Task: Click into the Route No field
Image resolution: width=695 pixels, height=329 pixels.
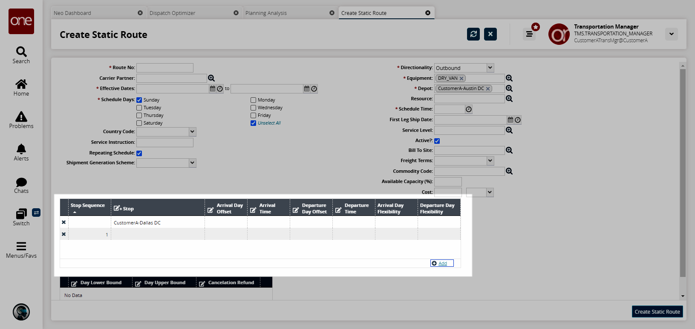Action: [x=165, y=68]
